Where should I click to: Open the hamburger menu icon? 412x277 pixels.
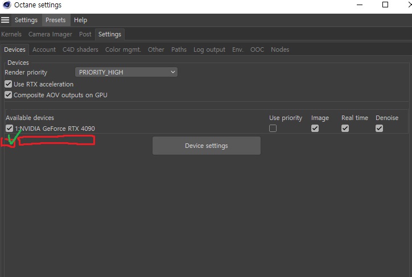tap(5, 20)
